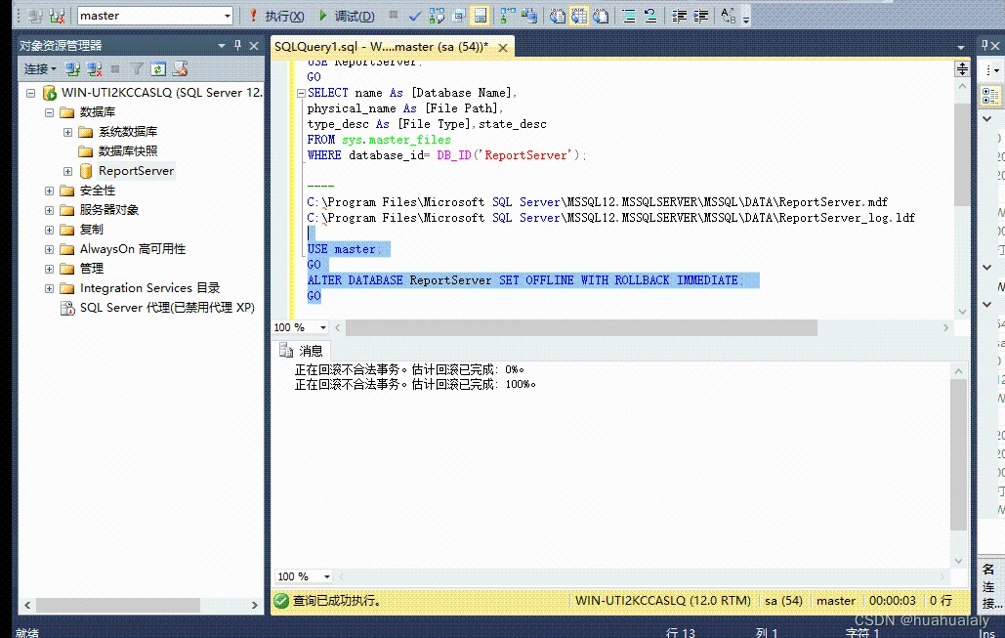Open the messages pane 100 % zoom dropdown
1005x638 pixels.
click(327, 576)
